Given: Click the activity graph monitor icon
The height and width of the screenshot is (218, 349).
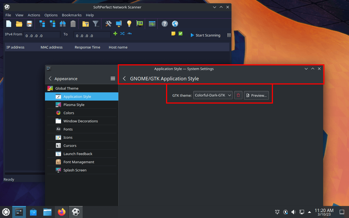Looking at the screenshot, I should point(152,24).
